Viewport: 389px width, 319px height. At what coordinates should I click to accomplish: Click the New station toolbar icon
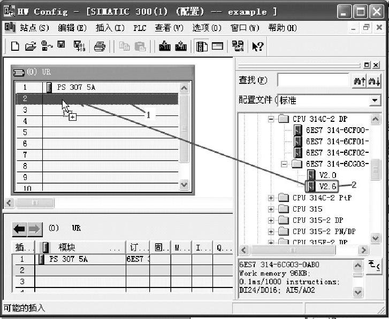[15, 46]
